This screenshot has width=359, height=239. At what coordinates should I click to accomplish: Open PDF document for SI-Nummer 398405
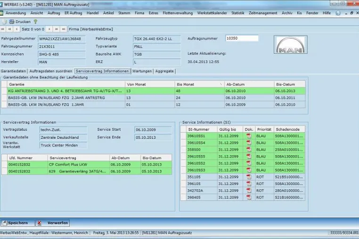[249, 197]
